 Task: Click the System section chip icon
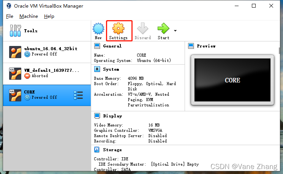click(x=97, y=69)
